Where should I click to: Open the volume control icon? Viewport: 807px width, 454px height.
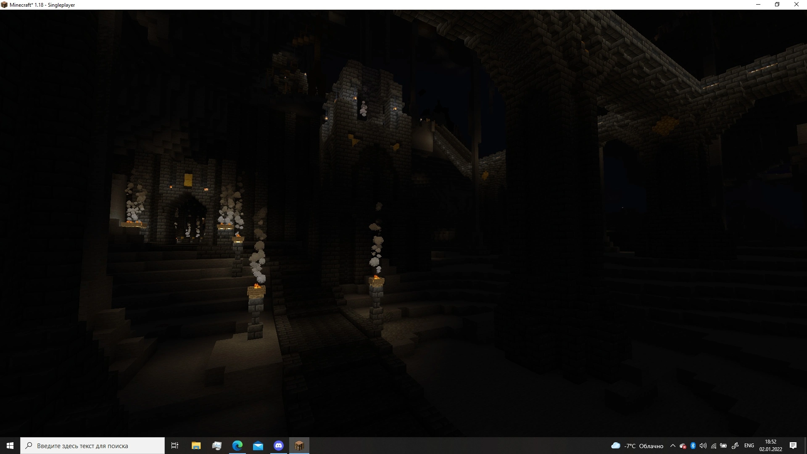(703, 446)
